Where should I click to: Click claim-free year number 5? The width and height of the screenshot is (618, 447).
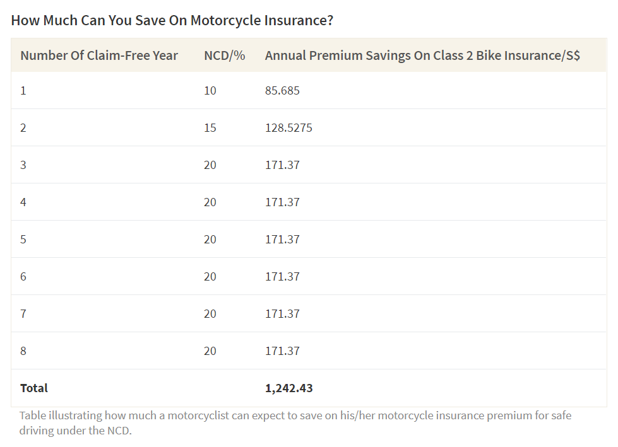(23, 239)
